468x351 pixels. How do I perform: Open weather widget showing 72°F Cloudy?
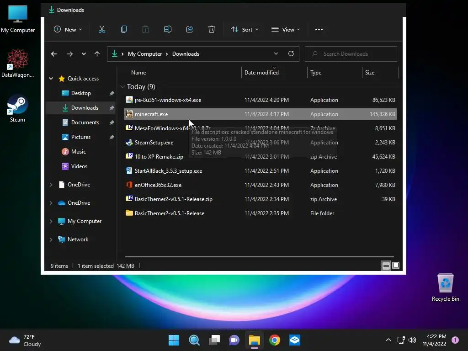click(x=25, y=340)
